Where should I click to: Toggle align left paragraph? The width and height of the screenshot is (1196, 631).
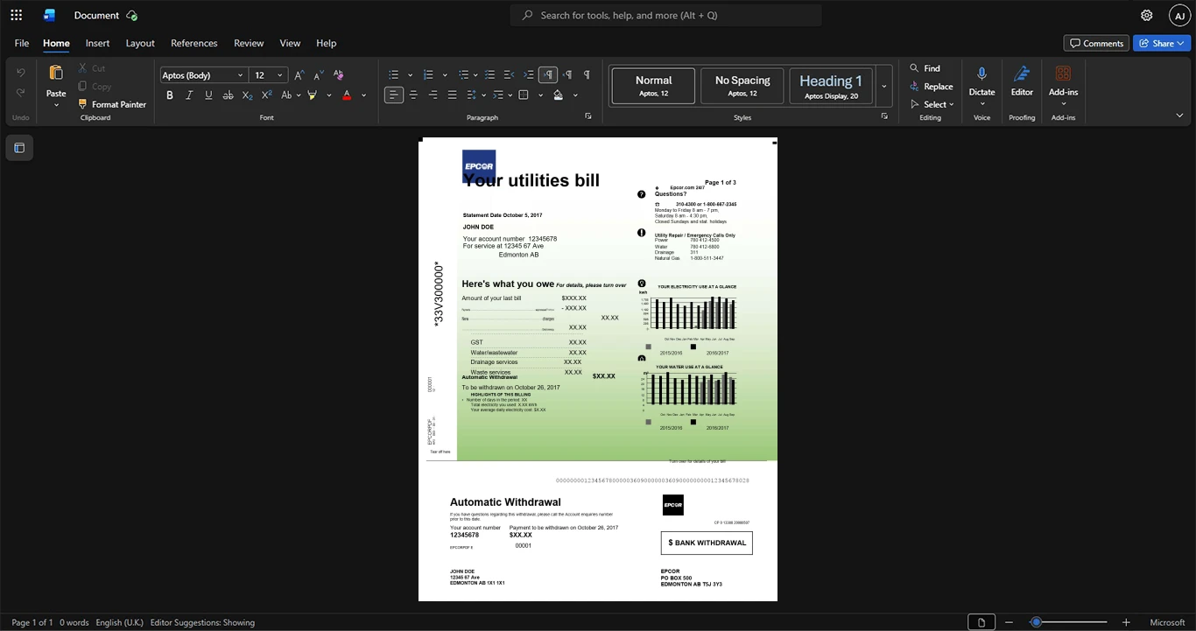point(394,95)
